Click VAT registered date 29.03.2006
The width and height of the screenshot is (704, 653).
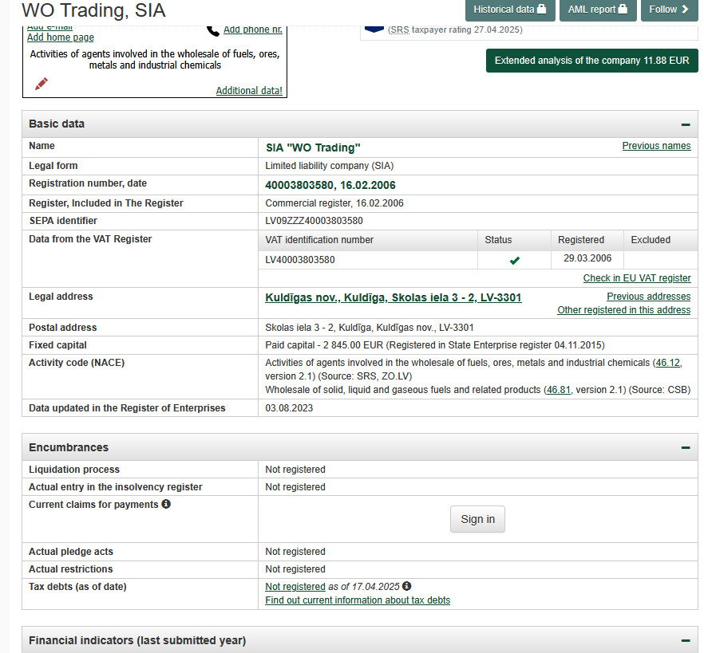coord(587,258)
